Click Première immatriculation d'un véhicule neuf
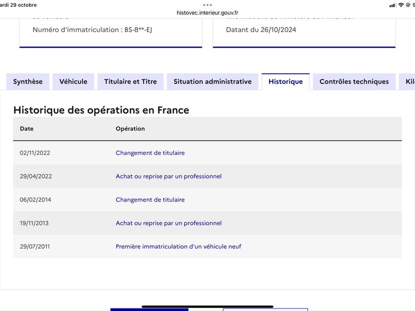Viewport: 415px width, 311px height. click(x=178, y=247)
